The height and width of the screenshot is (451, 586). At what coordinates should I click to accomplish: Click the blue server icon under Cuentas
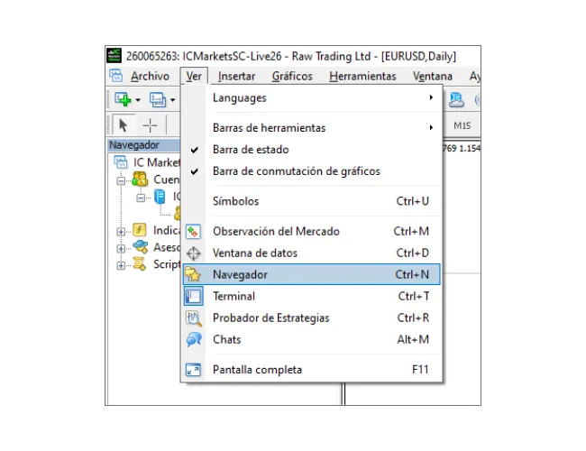click(160, 197)
